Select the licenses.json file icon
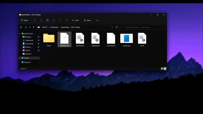The height and width of the screenshot is (114, 203). click(111, 38)
